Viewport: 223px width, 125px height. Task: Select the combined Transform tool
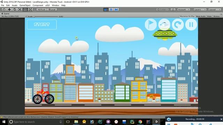point(30,9)
